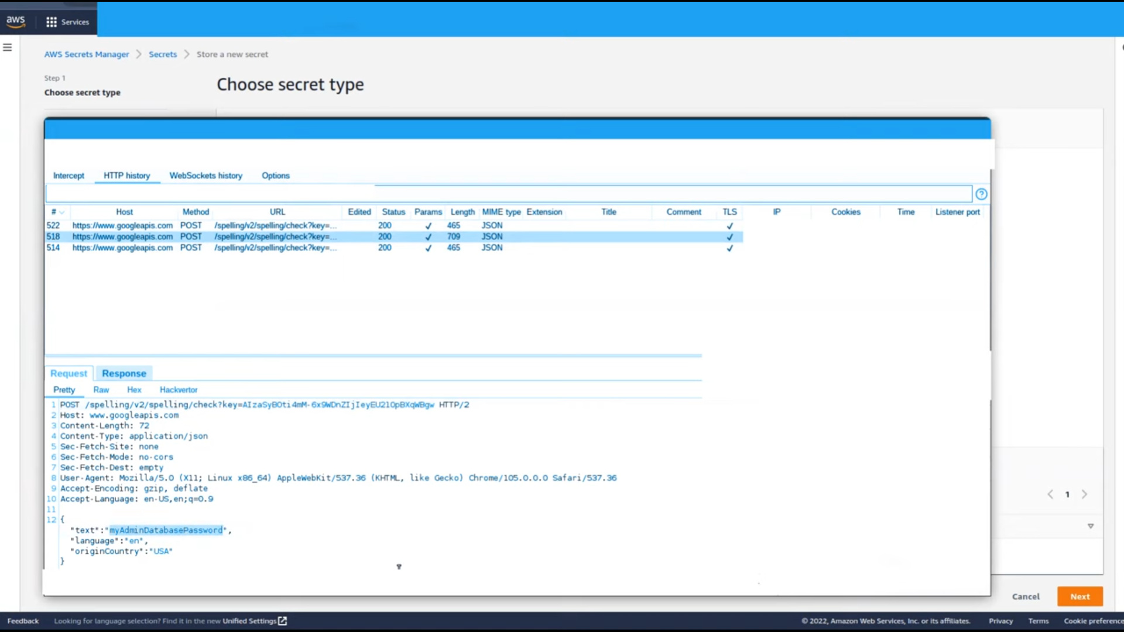This screenshot has height=632, width=1124.
Task: Open Unified Settings external link icon
Action: 283,621
